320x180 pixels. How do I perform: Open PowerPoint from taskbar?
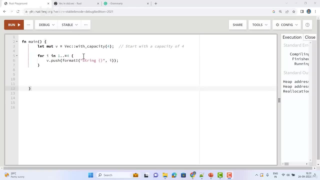click(x=211, y=175)
